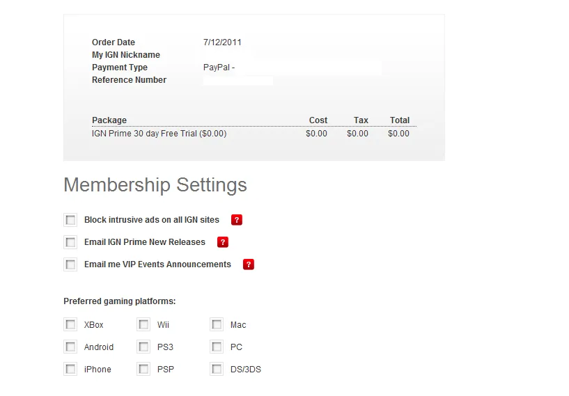
Task: Check the DS/3DS platform box
Action: click(x=217, y=369)
